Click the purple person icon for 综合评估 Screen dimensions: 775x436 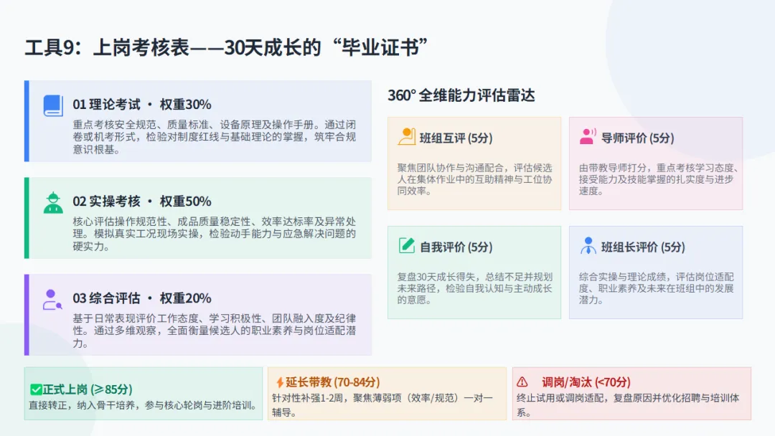coord(52,300)
